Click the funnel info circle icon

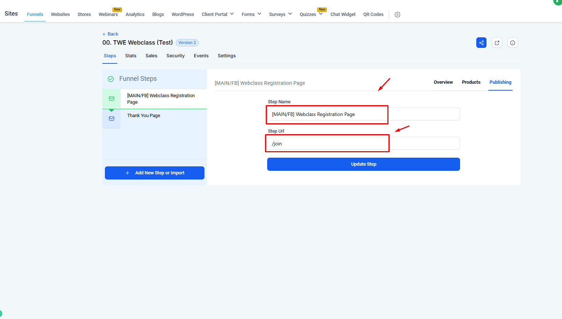tap(513, 43)
